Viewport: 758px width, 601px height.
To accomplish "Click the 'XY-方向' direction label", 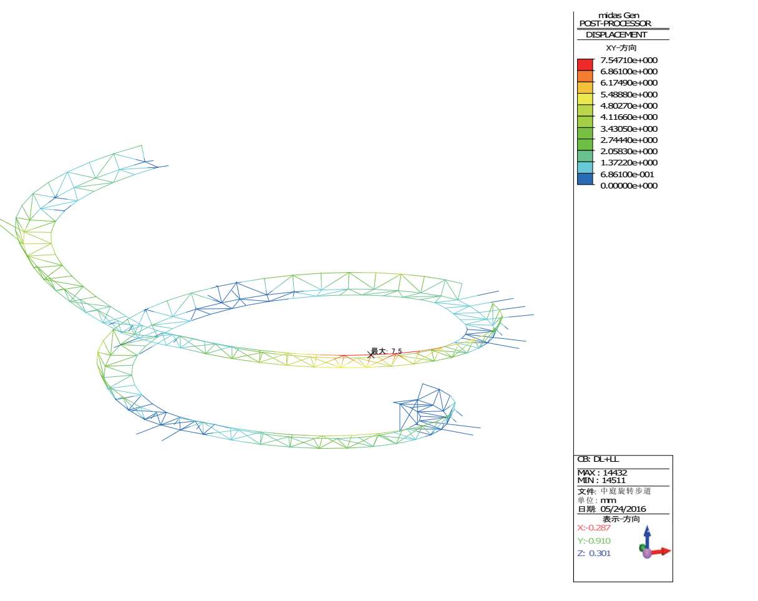I will 621,48.
